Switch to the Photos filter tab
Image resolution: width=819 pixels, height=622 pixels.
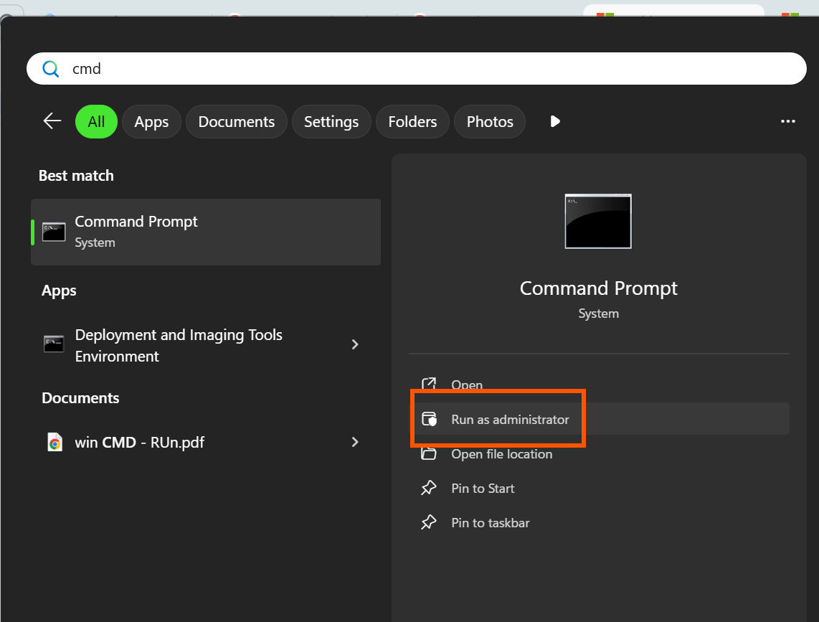tap(490, 122)
